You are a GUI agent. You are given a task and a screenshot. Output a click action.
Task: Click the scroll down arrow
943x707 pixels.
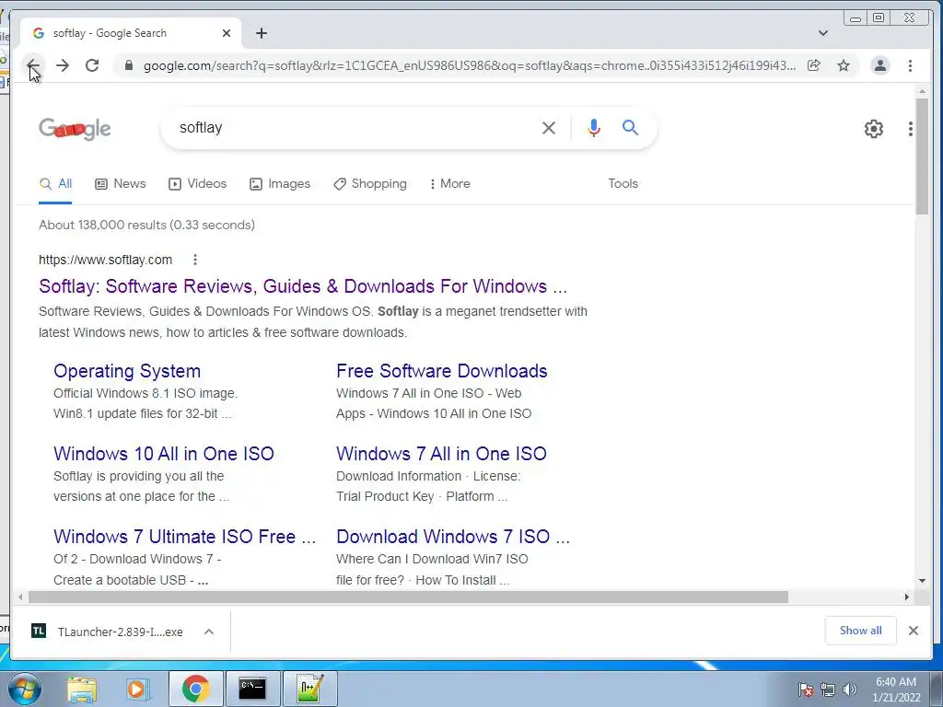922,581
